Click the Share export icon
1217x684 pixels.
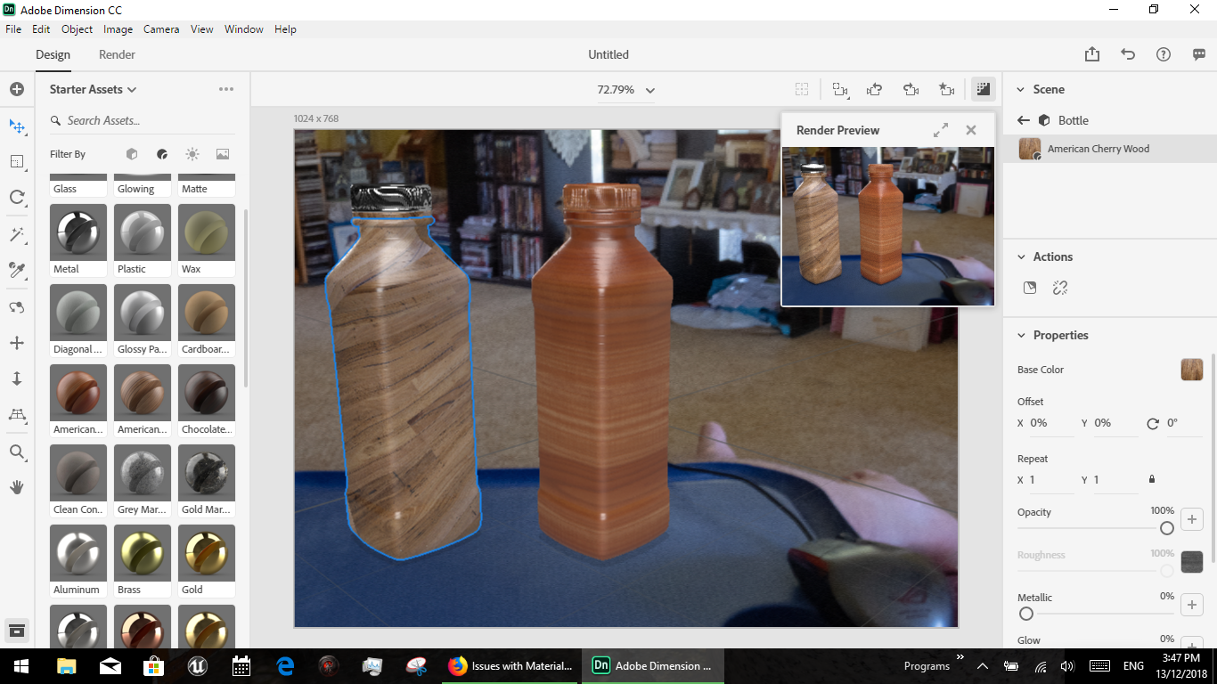tap(1092, 54)
